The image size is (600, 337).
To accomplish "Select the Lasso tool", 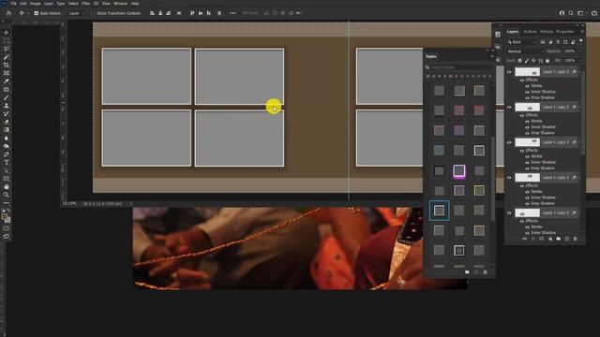I will pos(7,49).
